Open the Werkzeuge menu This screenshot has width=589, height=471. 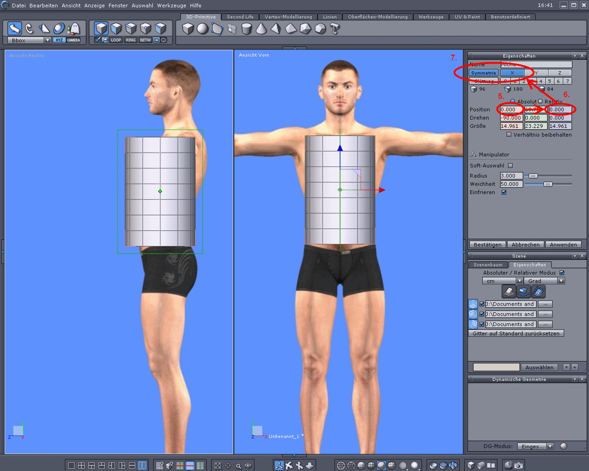coord(173,6)
